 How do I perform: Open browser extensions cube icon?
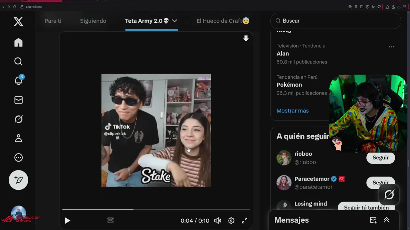[x=387, y=7]
